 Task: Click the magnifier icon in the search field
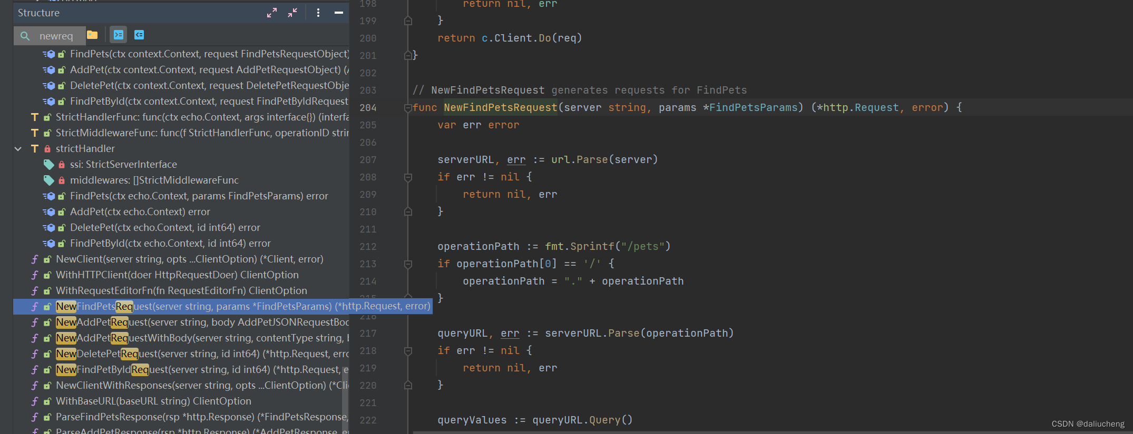[x=25, y=36]
